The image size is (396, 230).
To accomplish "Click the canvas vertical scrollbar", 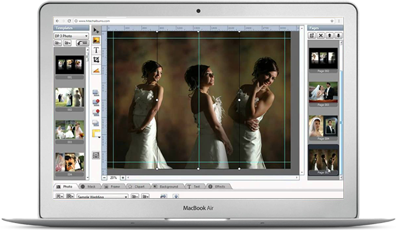I will (x=302, y=100).
